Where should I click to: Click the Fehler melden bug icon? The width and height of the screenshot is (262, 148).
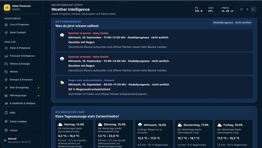click(6, 121)
